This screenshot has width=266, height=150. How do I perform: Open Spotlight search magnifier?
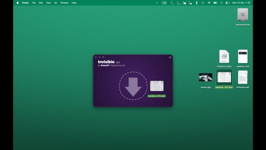point(222,3)
